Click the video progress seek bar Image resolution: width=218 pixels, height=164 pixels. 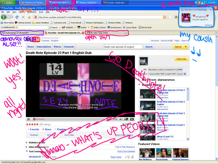pyautogui.click(x=69, y=119)
